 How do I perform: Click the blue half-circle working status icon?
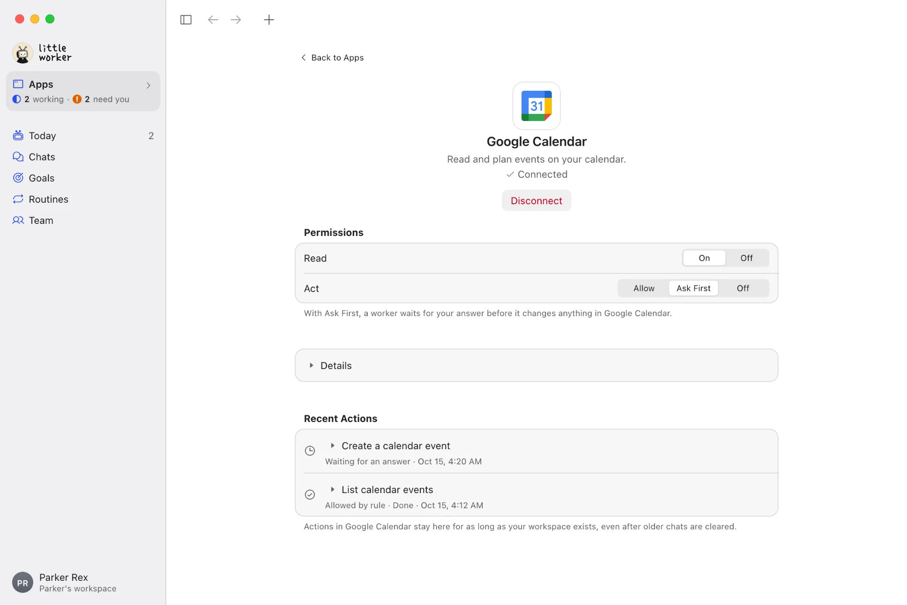pyautogui.click(x=17, y=99)
